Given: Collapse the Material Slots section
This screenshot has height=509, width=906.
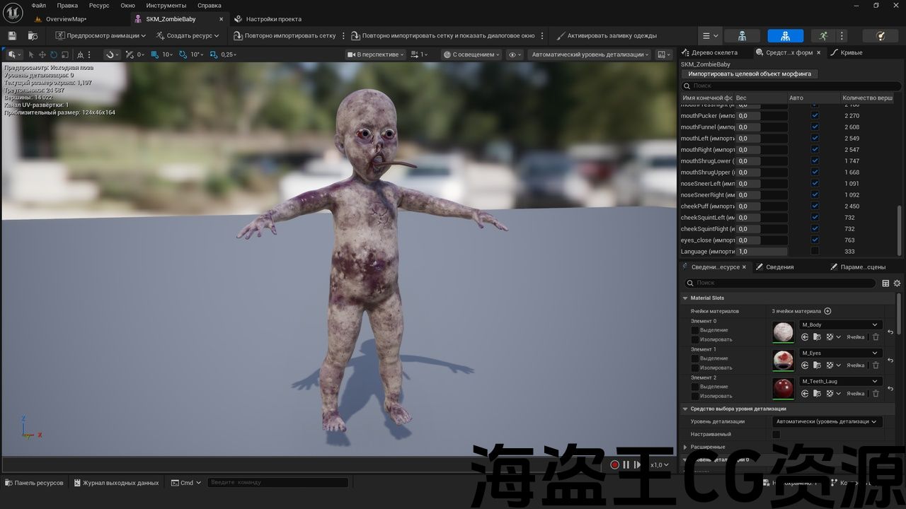Looking at the screenshot, I should click(685, 298).
